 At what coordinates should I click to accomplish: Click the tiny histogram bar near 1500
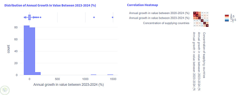[x=110, y=75]
